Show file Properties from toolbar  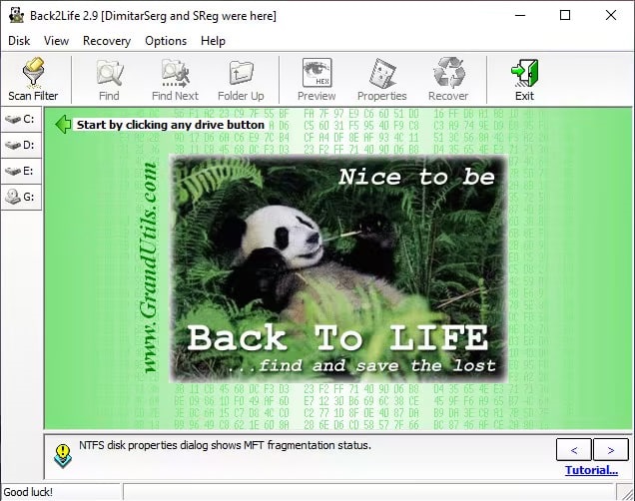pyautogui.click(x=381, y=79)
